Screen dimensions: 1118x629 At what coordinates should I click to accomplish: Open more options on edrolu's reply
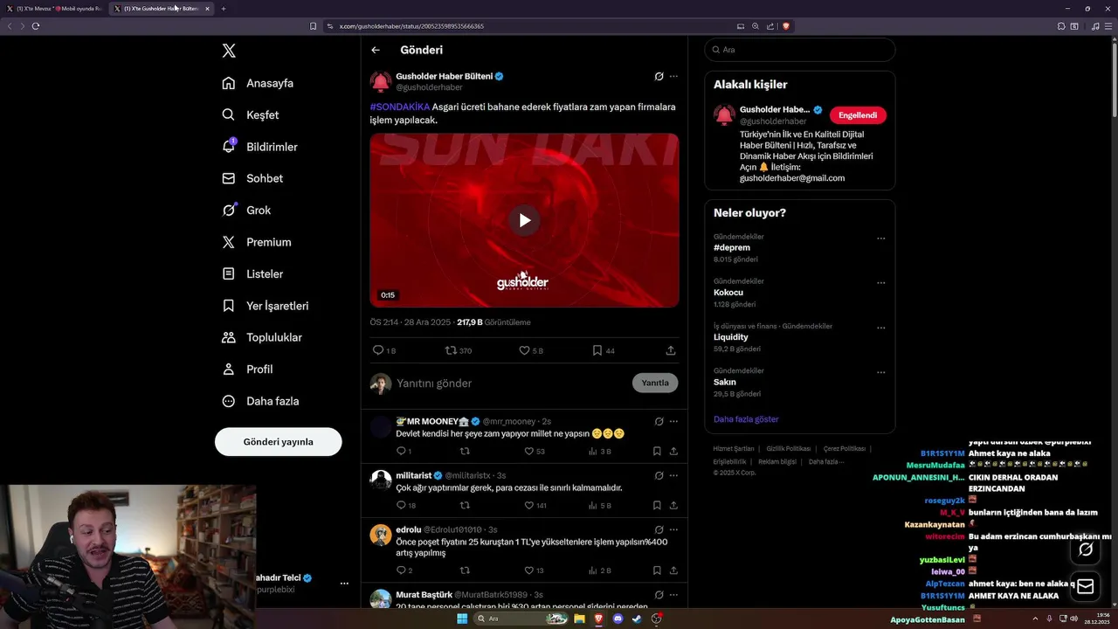(673, 529)
